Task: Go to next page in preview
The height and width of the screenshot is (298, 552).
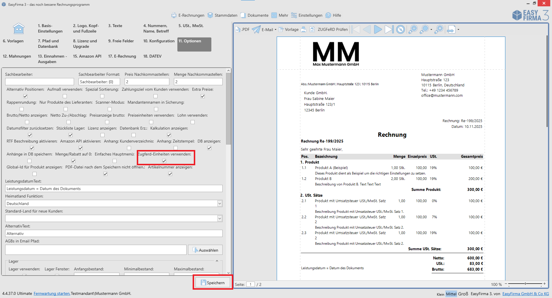Action: point(378,29)
